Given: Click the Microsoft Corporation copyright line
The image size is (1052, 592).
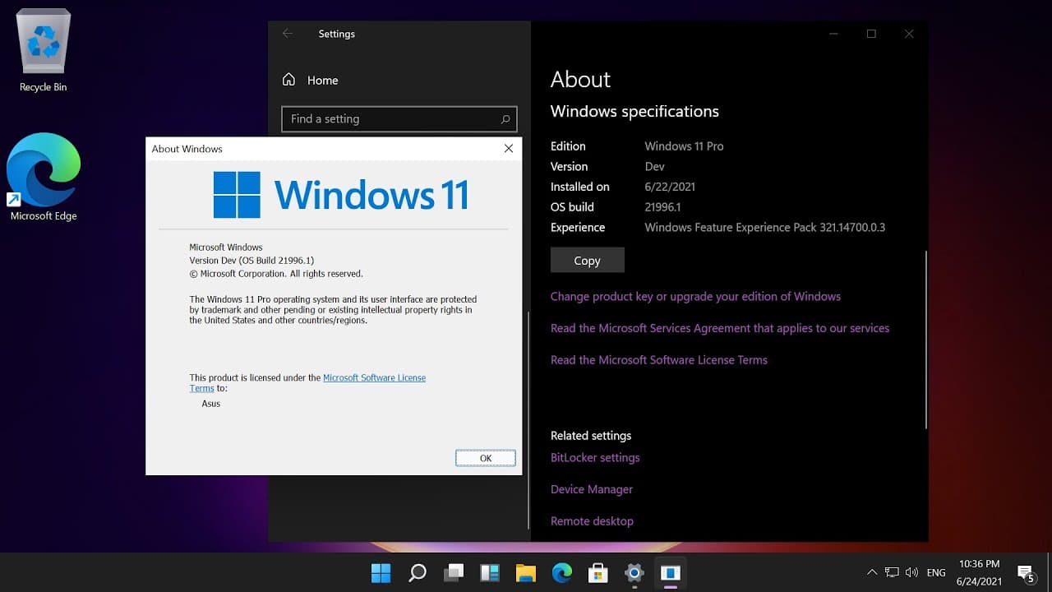Looking at the screenshot, I should tap(276, 274).
